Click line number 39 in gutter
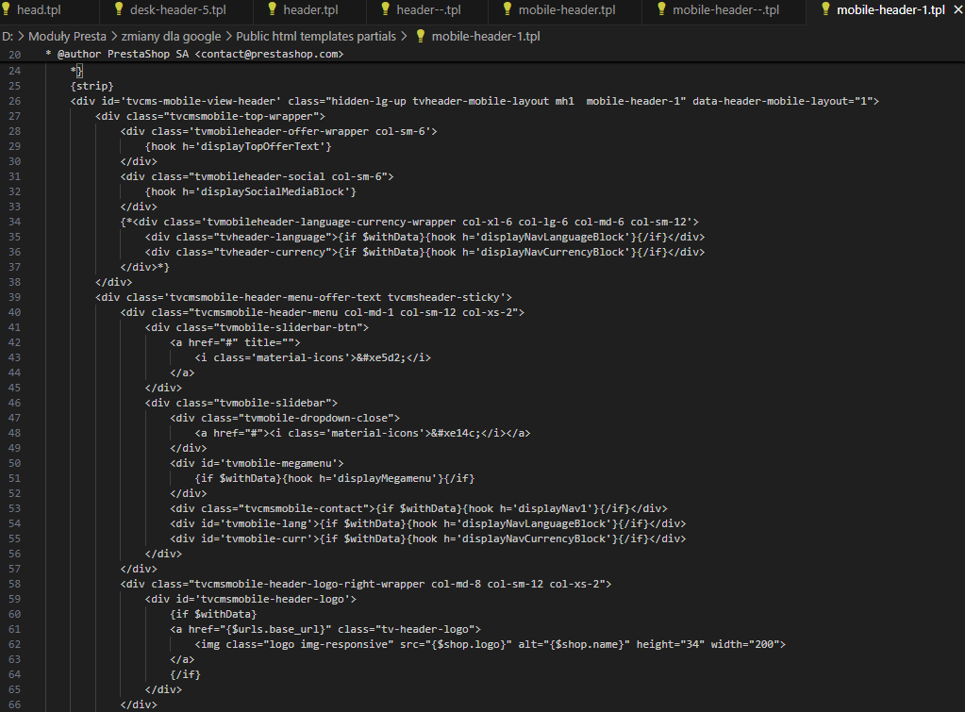The image size is (965, 712). tap(15, 297)
